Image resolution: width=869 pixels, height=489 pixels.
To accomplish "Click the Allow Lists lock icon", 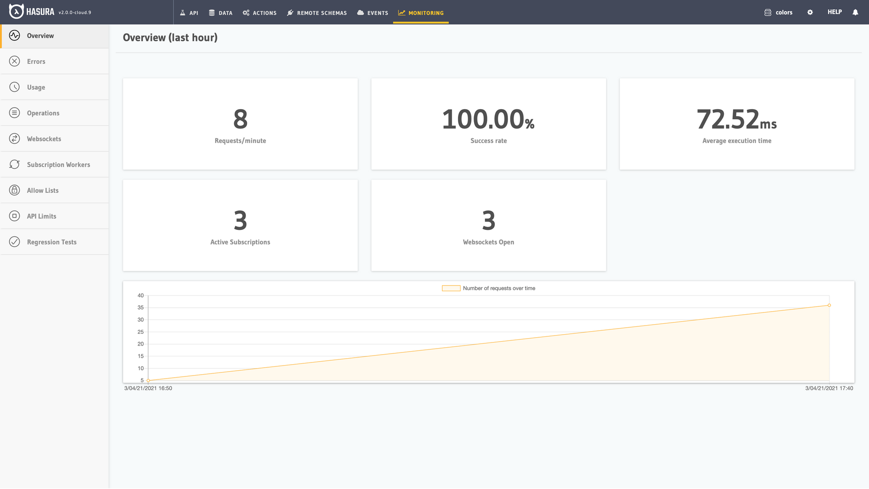I will (x=14, y=190).
